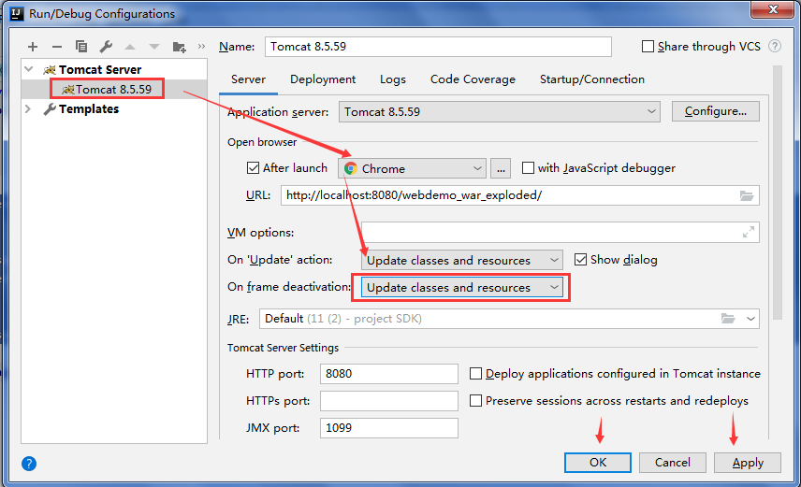Collapse the Tomcat Server tree node
Viewport: 801px width, 487px height.
29,69
